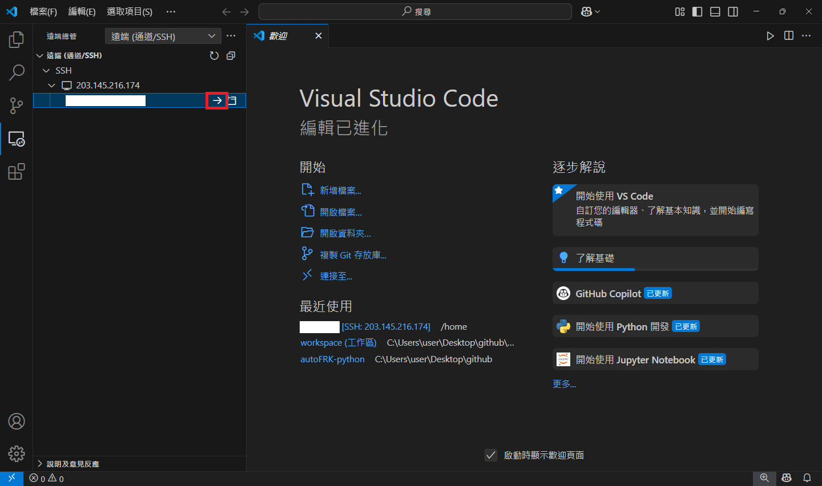
Task: Click the Run play icon in editor toolbar
Action: [771, 36]
